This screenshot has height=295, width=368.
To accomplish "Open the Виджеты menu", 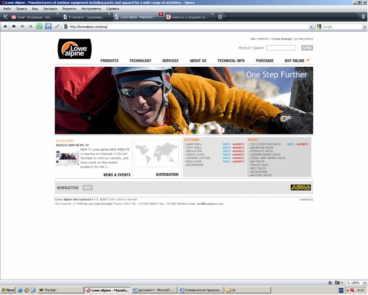I will coord(69,9).
